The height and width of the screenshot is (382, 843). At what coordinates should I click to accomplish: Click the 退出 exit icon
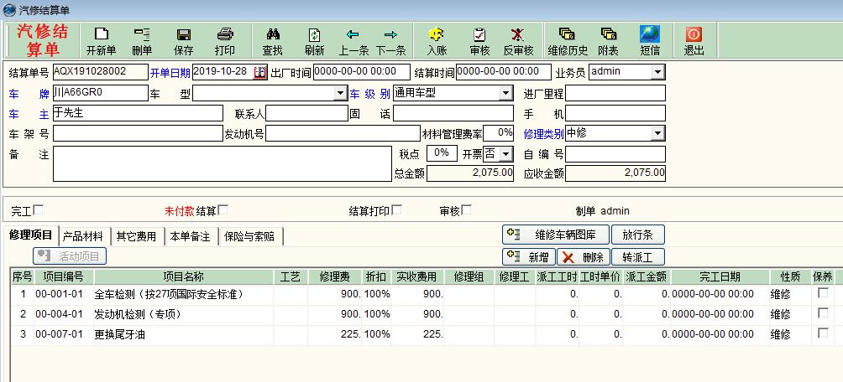[x=694, y=35]
